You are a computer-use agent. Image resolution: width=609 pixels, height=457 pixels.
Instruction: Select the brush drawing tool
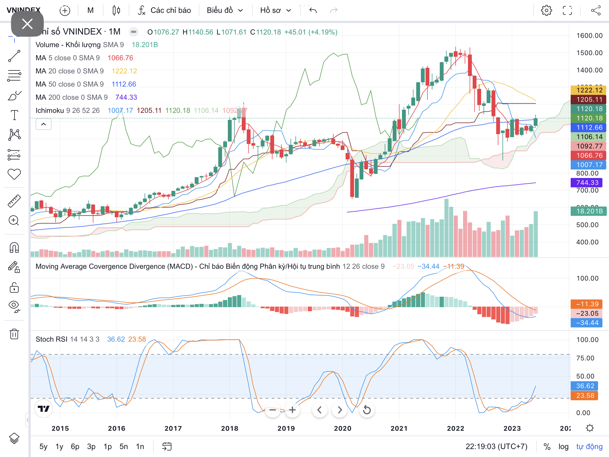point(14,96)
